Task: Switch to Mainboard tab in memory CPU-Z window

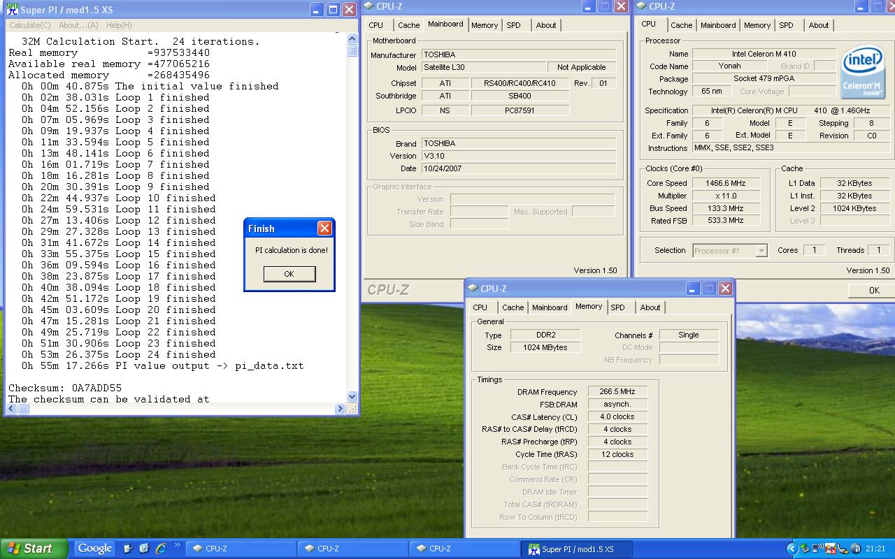Action: [550, 307]
